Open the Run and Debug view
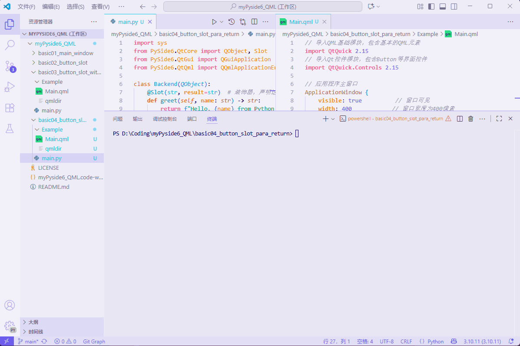This screenshot has width=520, height=346. (x=10, y=87)
